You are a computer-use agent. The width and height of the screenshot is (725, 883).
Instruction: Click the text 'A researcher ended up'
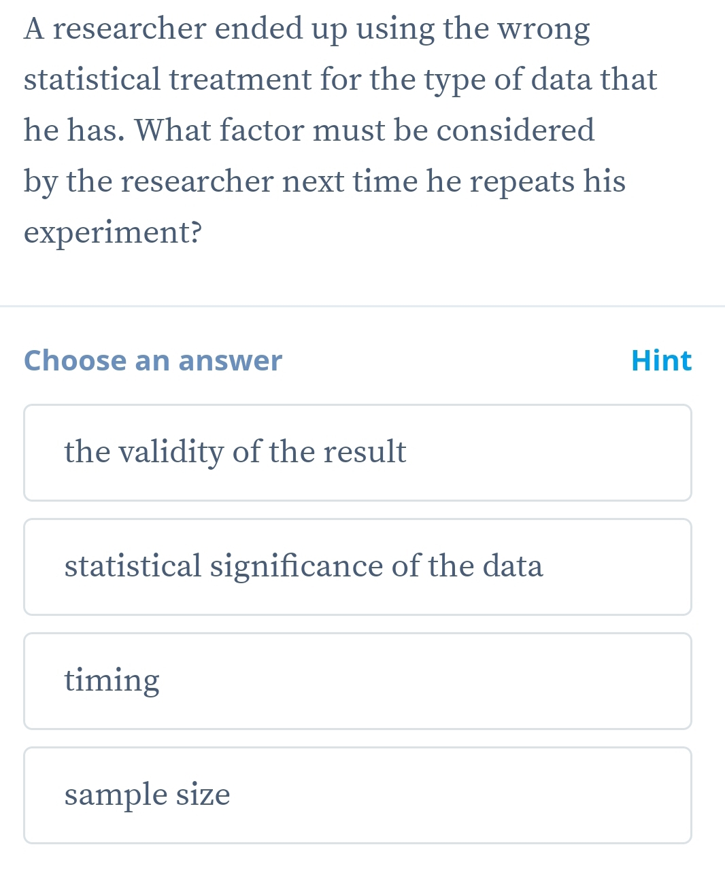pos(163,29)
